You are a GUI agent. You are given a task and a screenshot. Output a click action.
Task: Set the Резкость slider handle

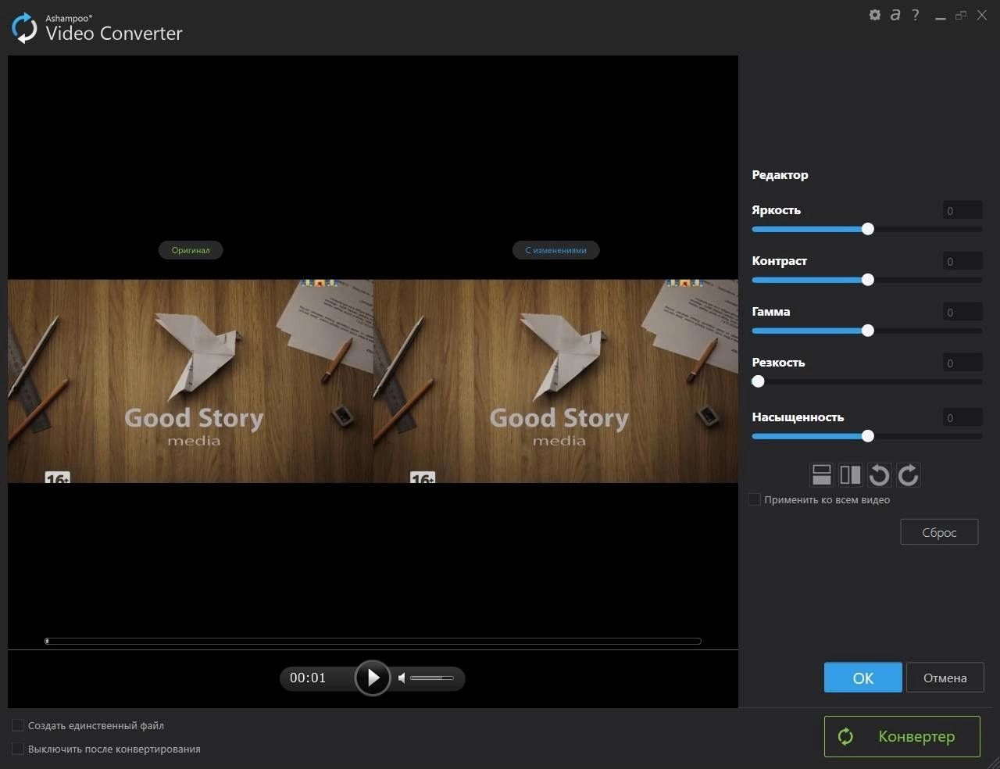(758, 381)
